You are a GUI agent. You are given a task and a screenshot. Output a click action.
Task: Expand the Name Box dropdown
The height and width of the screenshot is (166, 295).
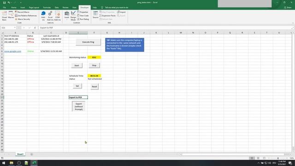click(x=15, y=28)
